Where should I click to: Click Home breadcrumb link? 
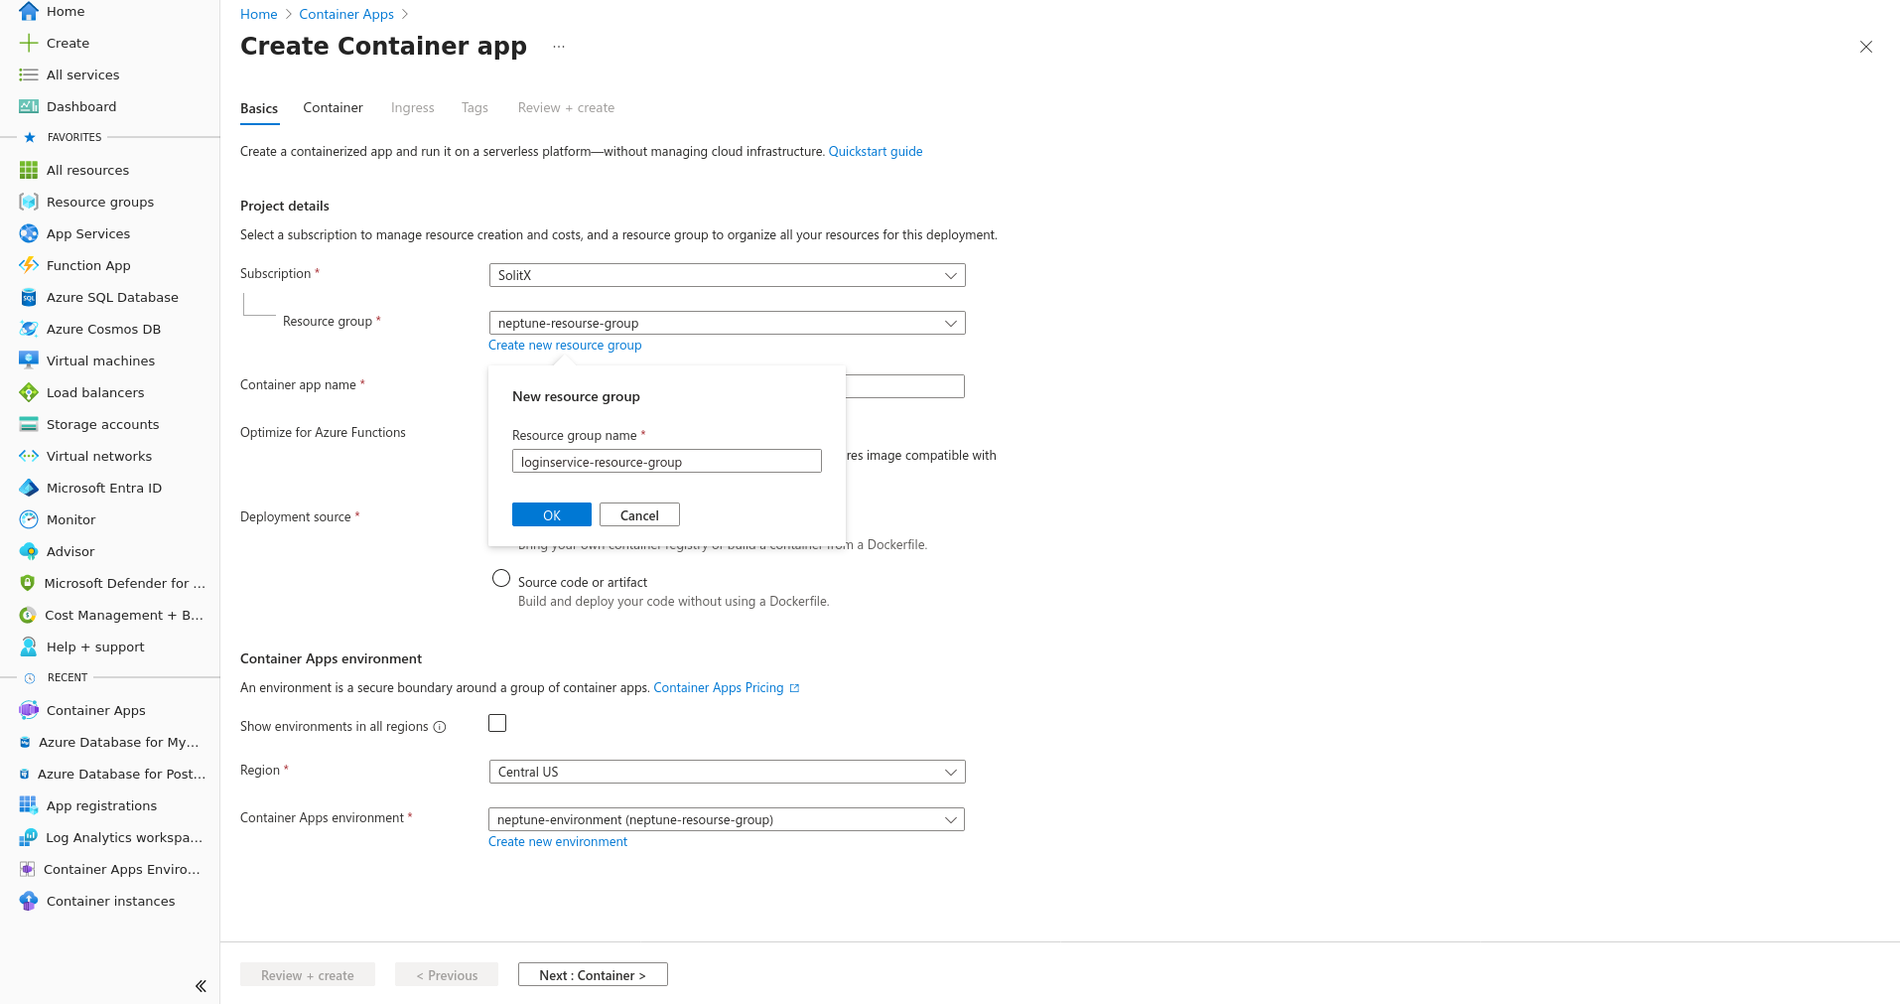point(259,14)
